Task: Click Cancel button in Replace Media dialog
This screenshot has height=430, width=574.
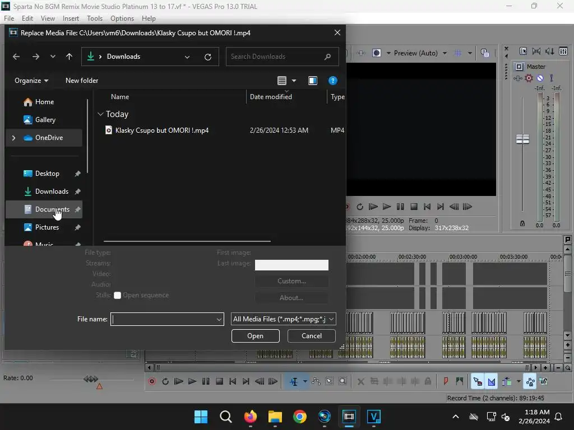Action: pos(312,336)
